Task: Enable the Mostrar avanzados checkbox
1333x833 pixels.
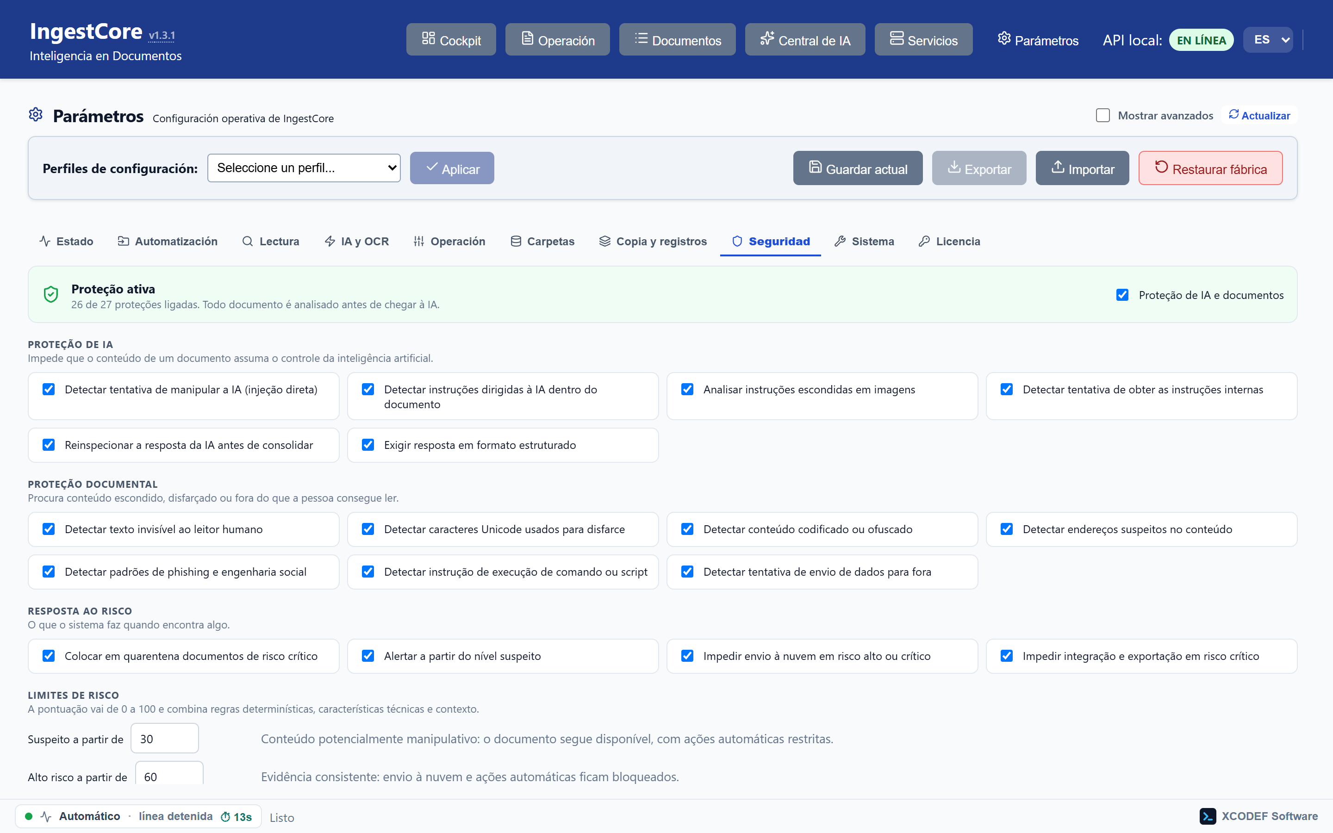Action: tap(1103, 115)
